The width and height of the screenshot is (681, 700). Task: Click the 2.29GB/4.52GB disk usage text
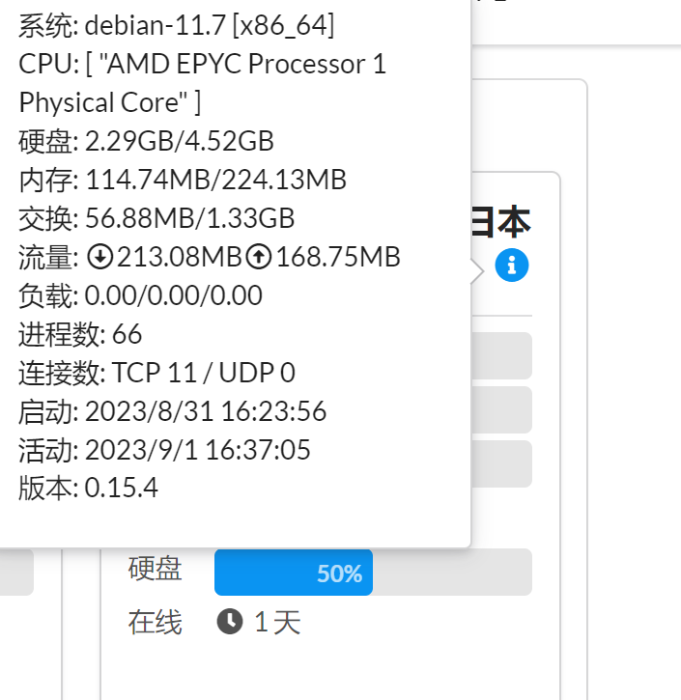[179, 141]
